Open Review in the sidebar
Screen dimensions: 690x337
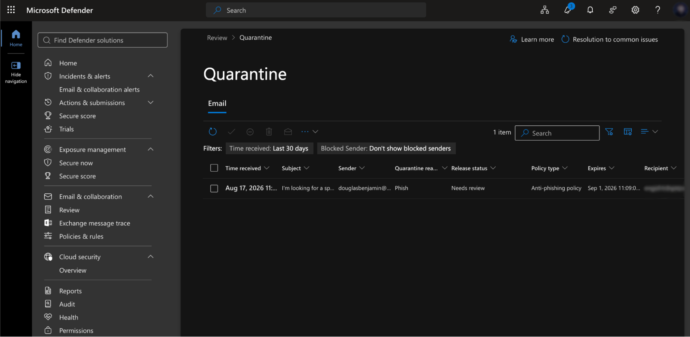point(69,210)
